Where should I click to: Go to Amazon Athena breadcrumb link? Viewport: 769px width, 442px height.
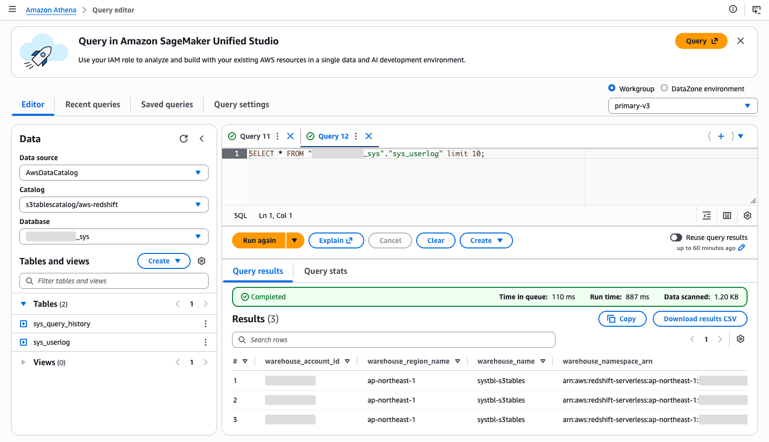coord(51,10)
